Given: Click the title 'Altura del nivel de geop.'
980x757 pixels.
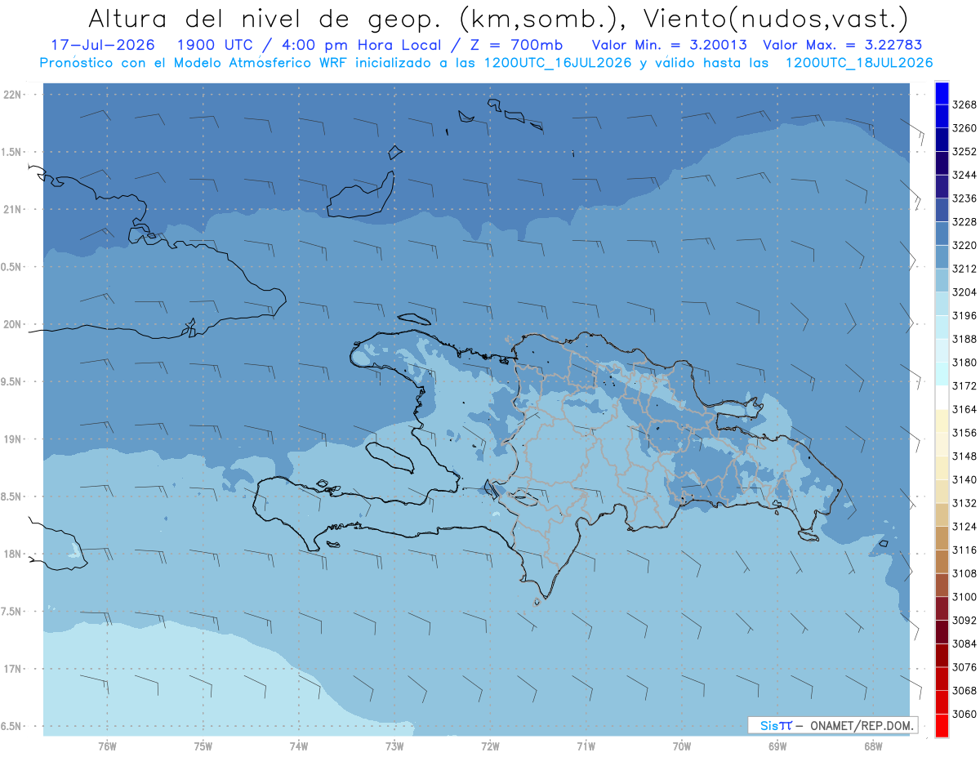Looking at the screenshot, I should (x=265, y=18).
